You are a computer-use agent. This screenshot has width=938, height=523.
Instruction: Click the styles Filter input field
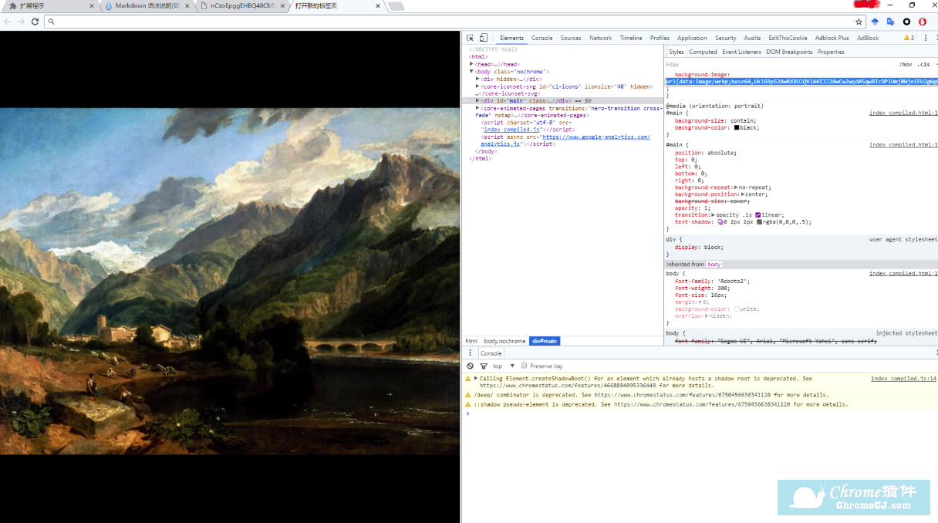pyautogui.click(x=779, y=65)
